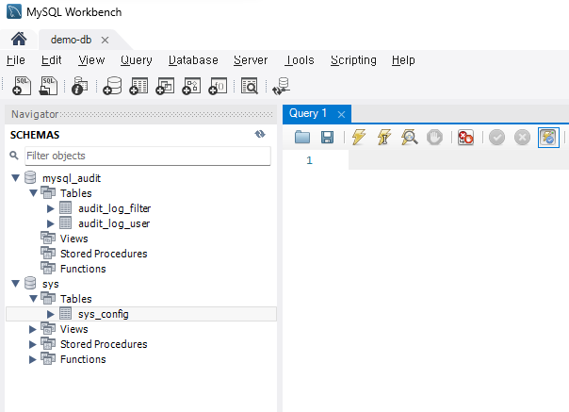Click the MySQL Workbench dolphin logo
This screenshot has width=569, height=412.
tap(14, 11)
